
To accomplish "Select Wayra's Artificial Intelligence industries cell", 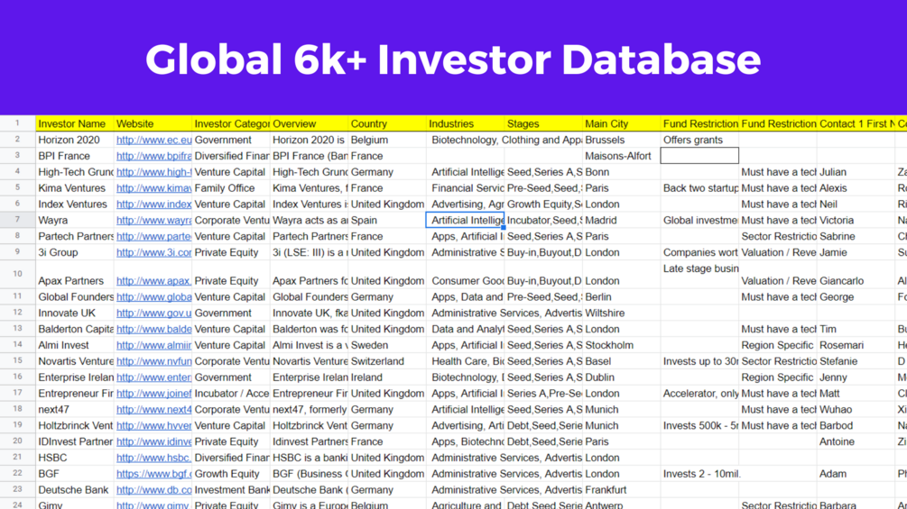I will click(465, 220).
